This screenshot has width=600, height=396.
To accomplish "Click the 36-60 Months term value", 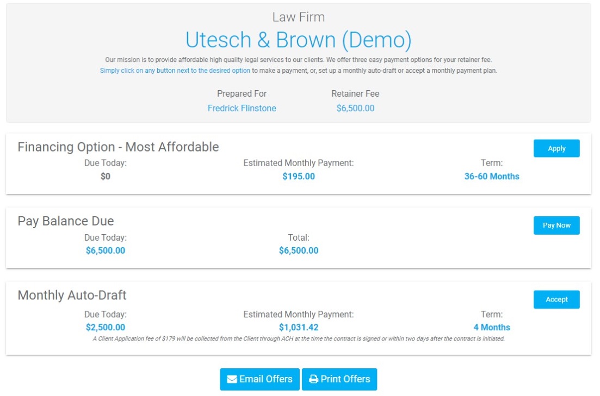I will pos(492,176).
